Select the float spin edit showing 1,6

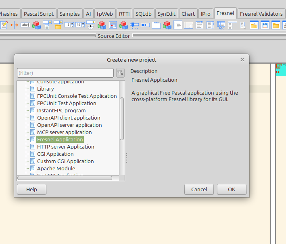point(80,25)
